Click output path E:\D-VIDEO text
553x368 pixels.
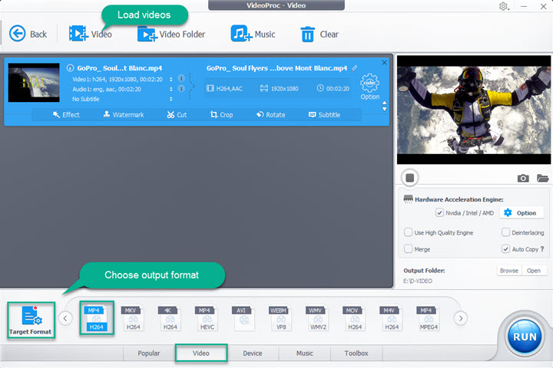418,281
